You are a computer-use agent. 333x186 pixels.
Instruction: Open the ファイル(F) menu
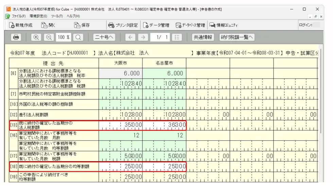(x=19, y=16)
